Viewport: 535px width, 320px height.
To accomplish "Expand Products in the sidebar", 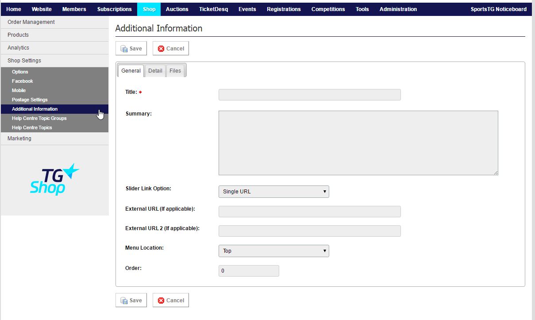I will 54,35.
